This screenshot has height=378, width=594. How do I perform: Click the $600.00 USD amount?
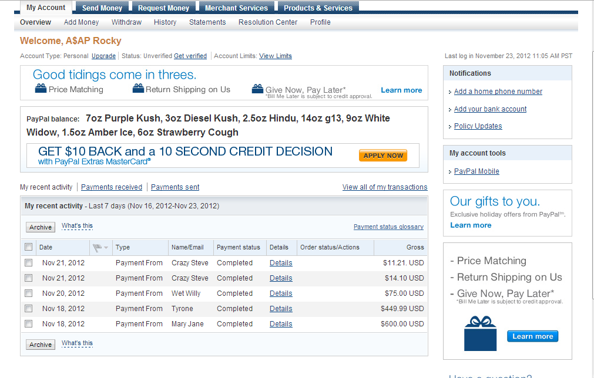[402, 324]
